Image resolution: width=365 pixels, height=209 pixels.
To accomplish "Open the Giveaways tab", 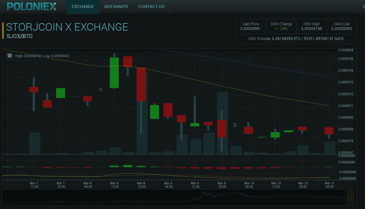I will tap(116, 7).
